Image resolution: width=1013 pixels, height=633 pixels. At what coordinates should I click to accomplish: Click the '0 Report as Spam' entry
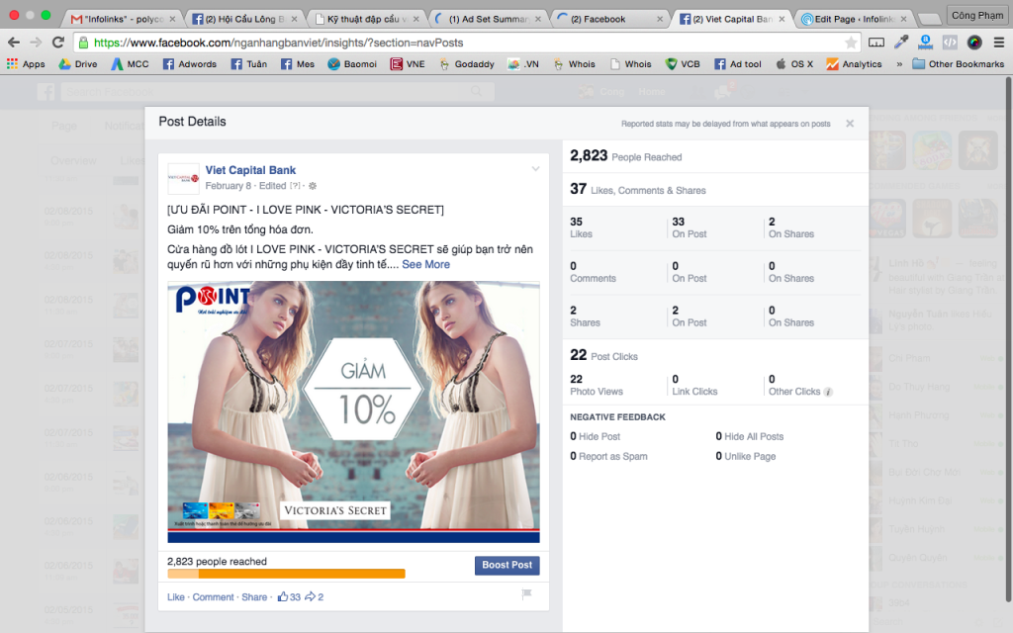[x=608, y=456]
